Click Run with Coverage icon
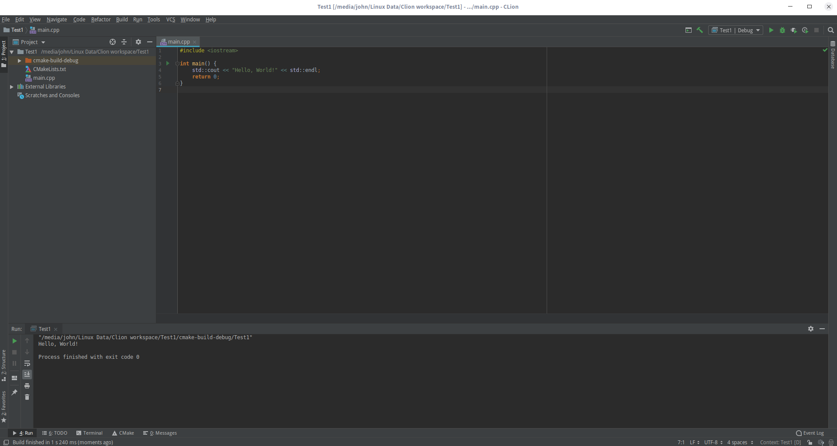This screenshot has width=837, height=446. point(794,30)
